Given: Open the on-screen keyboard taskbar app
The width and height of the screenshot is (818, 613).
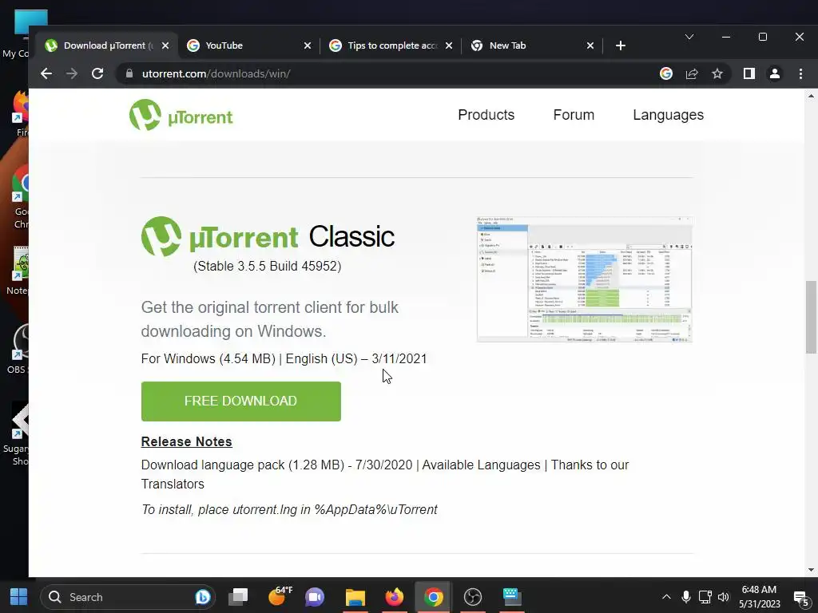Looking at the screenshot, I should click(x=512, y=597).
